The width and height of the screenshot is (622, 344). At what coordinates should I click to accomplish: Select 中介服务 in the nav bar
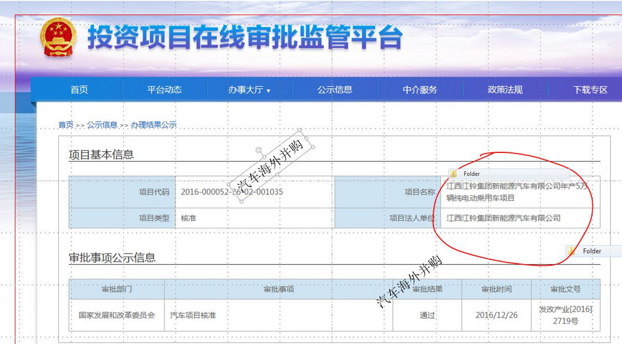pos(420,90)
